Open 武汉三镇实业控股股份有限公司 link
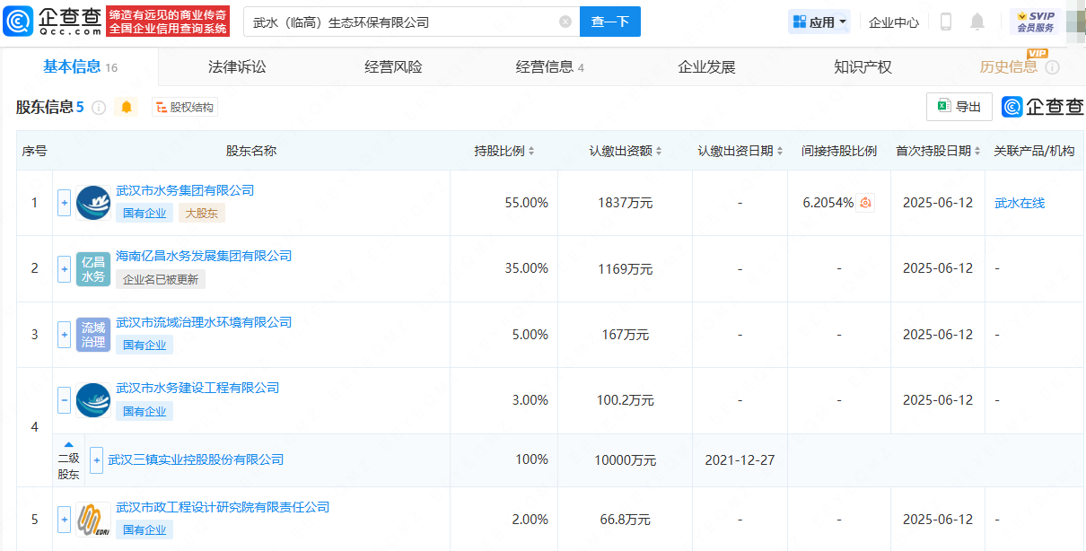 pos(196,459)
